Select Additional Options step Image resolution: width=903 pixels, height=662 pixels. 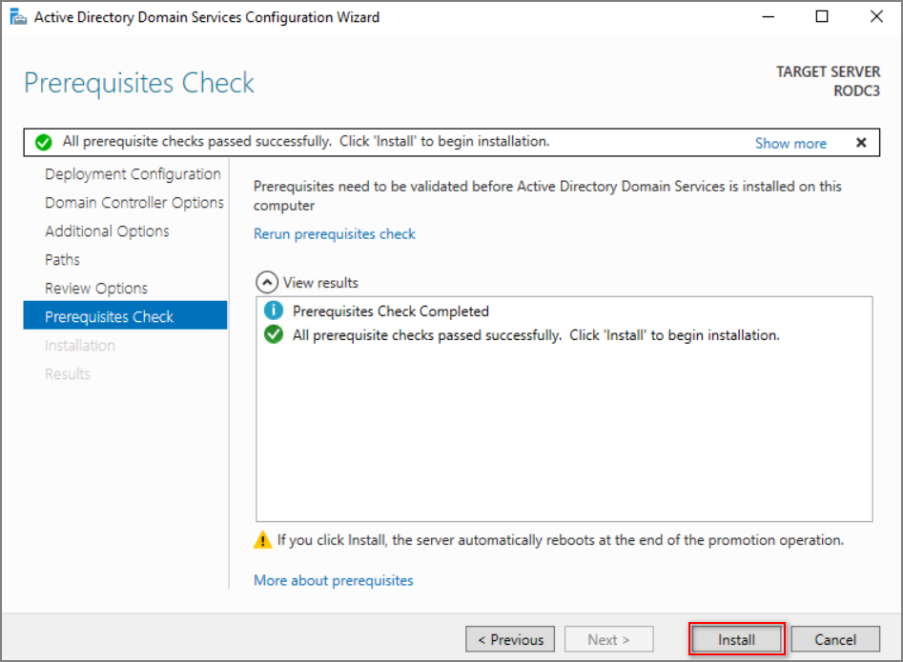107,231
